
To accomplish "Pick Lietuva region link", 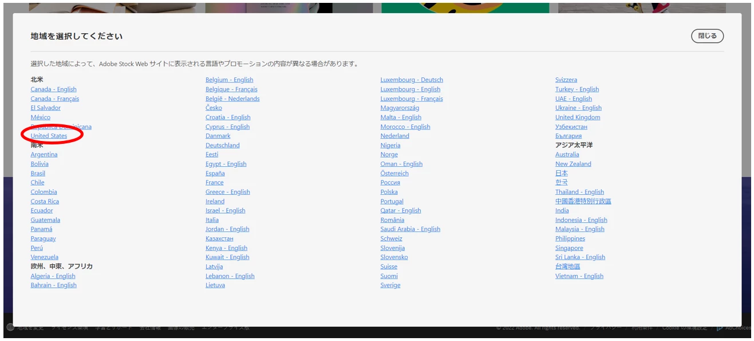I will click(215, 285).
